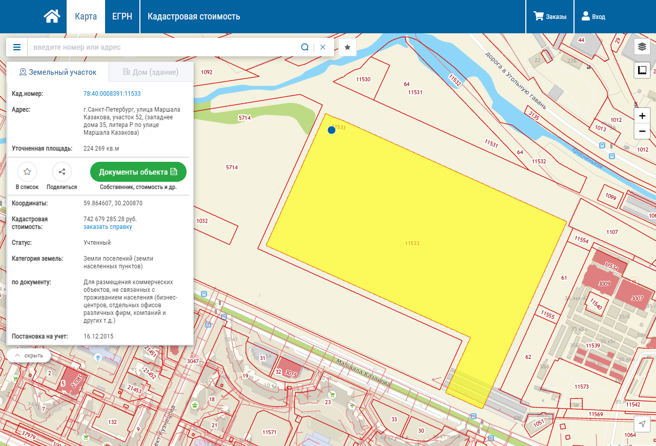This screenshot has width=656, height=446.
Task: Zoom in on the map
Action: [x=642, y=116]
